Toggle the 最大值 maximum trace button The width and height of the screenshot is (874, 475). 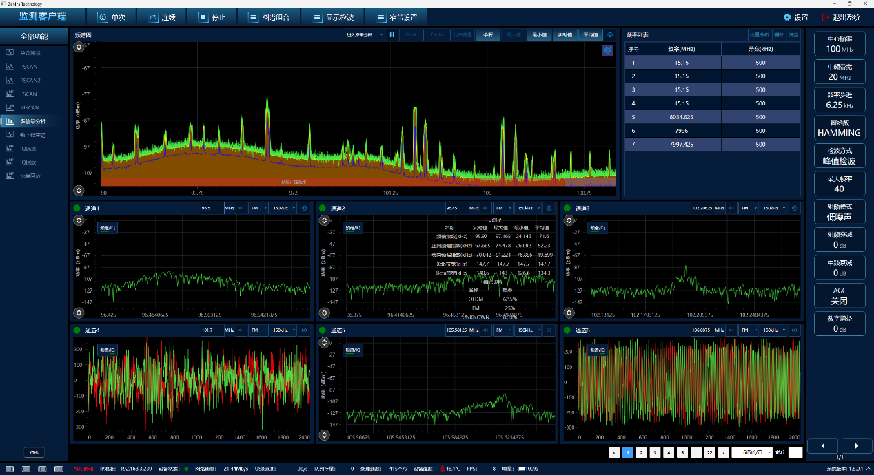coord(514,34)
